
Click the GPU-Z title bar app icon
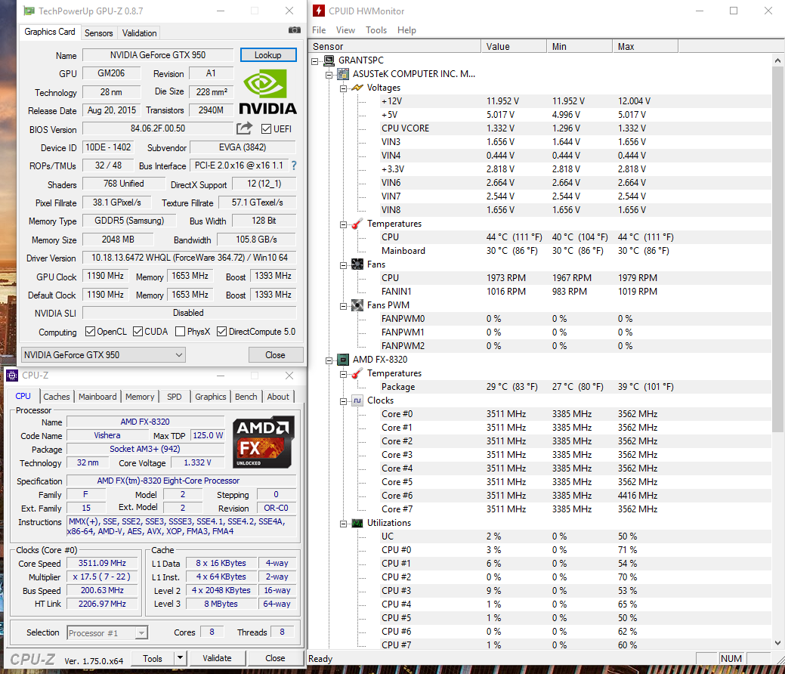point(29,11)
